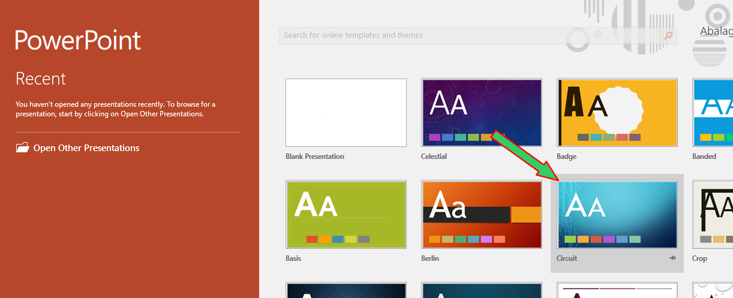Open the Basis theme thumbnail
Viewport: 733px width, 298px height.
coord(346,215)
